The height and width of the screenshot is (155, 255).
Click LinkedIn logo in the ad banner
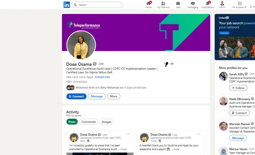pos(224,18)
